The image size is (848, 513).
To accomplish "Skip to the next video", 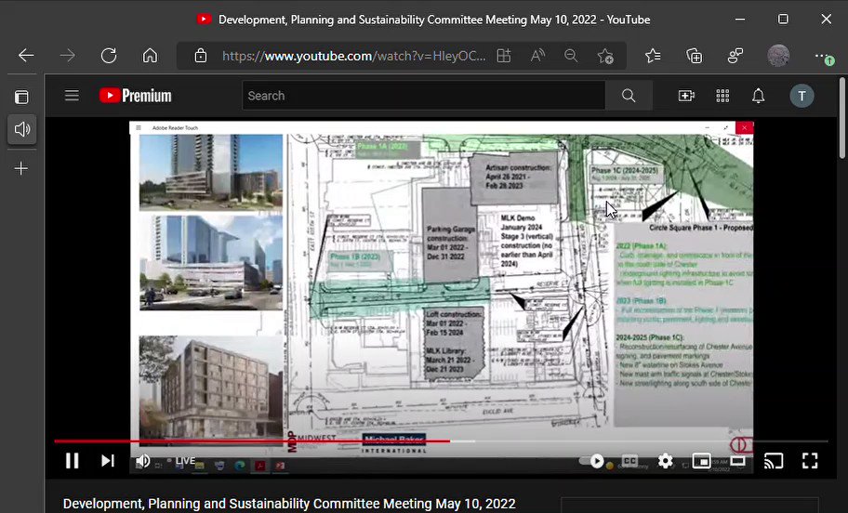I will 108,461.
